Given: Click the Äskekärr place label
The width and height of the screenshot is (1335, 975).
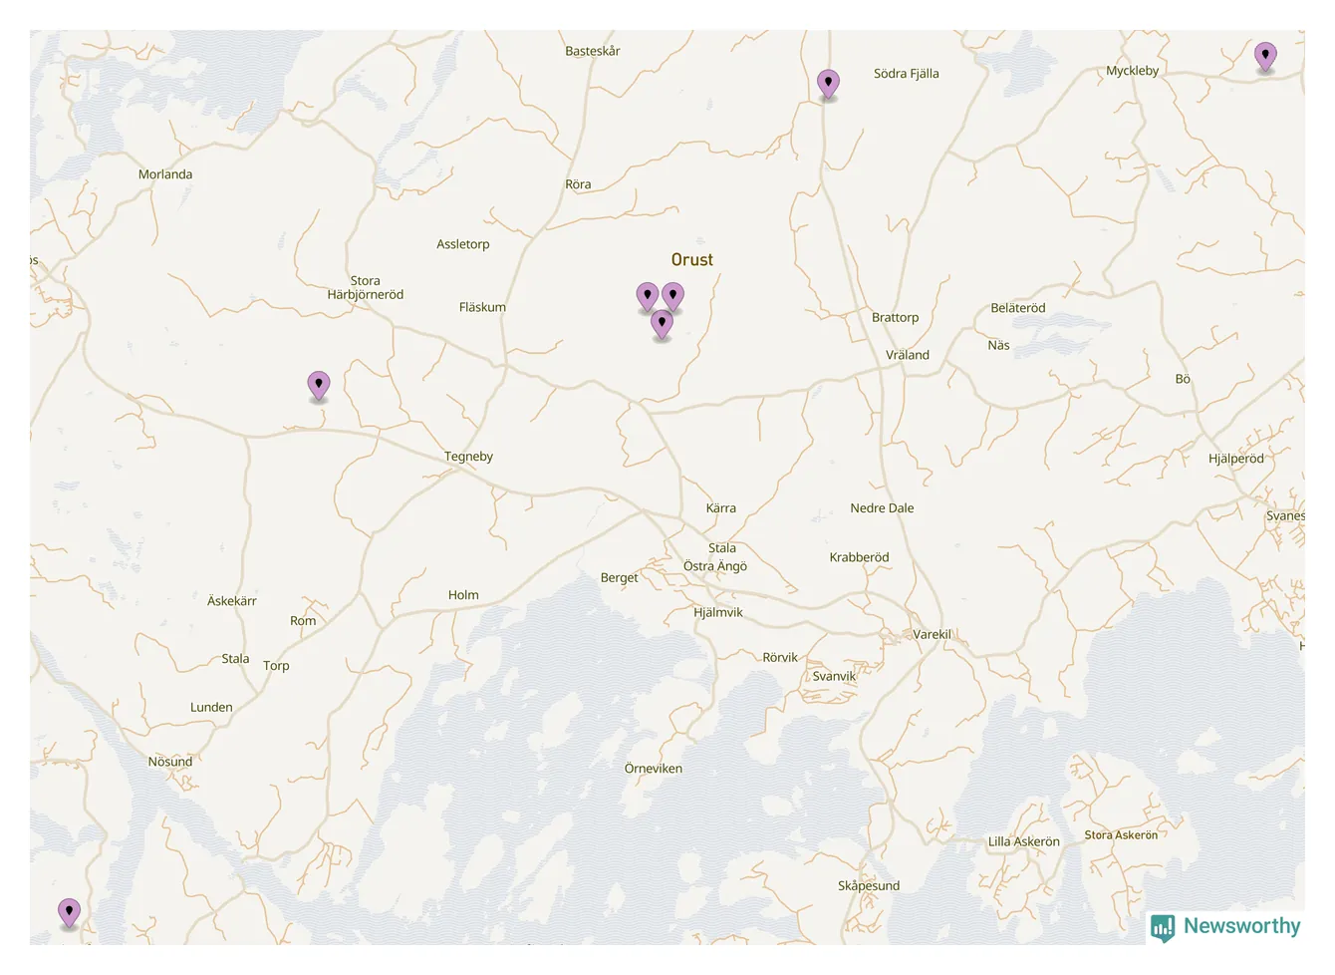Looking at the screenshot, I should (x=232, y=601).
